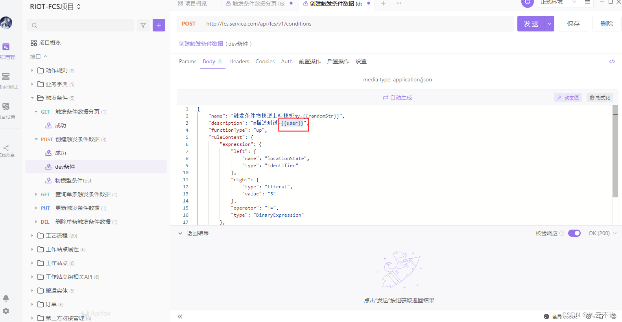Open the 工作站点属性 folder
The image size is (622, 322).
click(x=96, y=249)
